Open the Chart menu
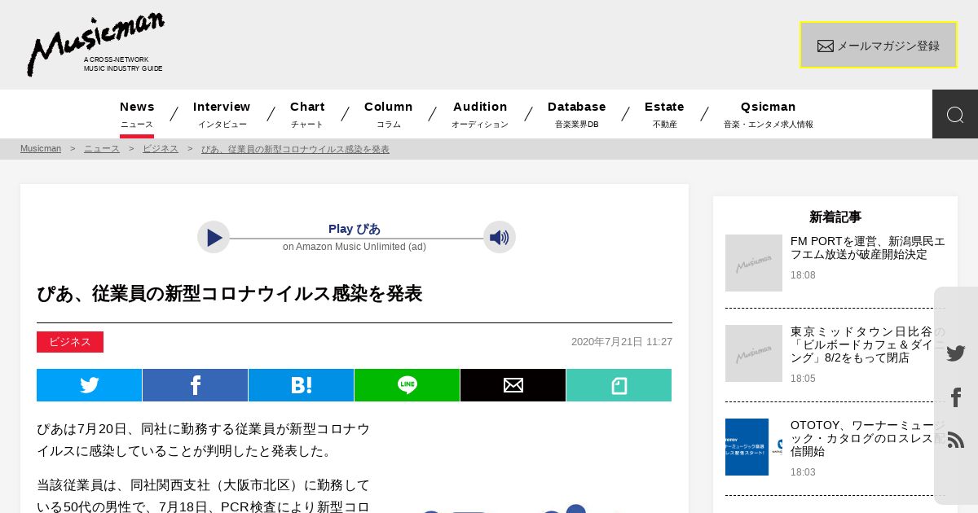 307,115
